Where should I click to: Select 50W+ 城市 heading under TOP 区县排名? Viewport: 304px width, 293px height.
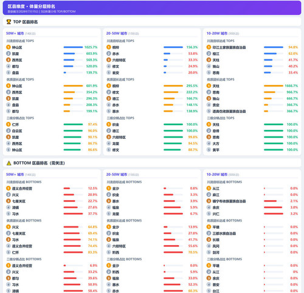pos(15,33)
